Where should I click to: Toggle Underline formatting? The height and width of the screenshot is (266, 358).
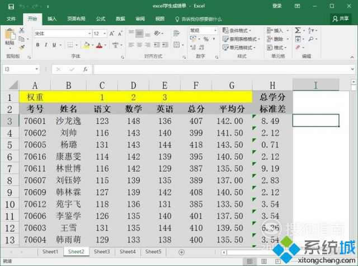pyautogui.click(x=54, y=45)
